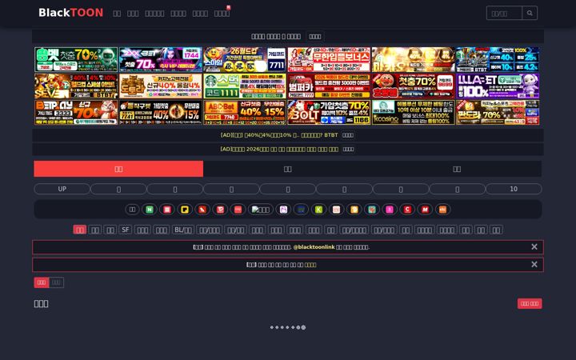This screenshot has height=360, width=576.
Task: Select the BL genre tag
Action: coord(183,230)
